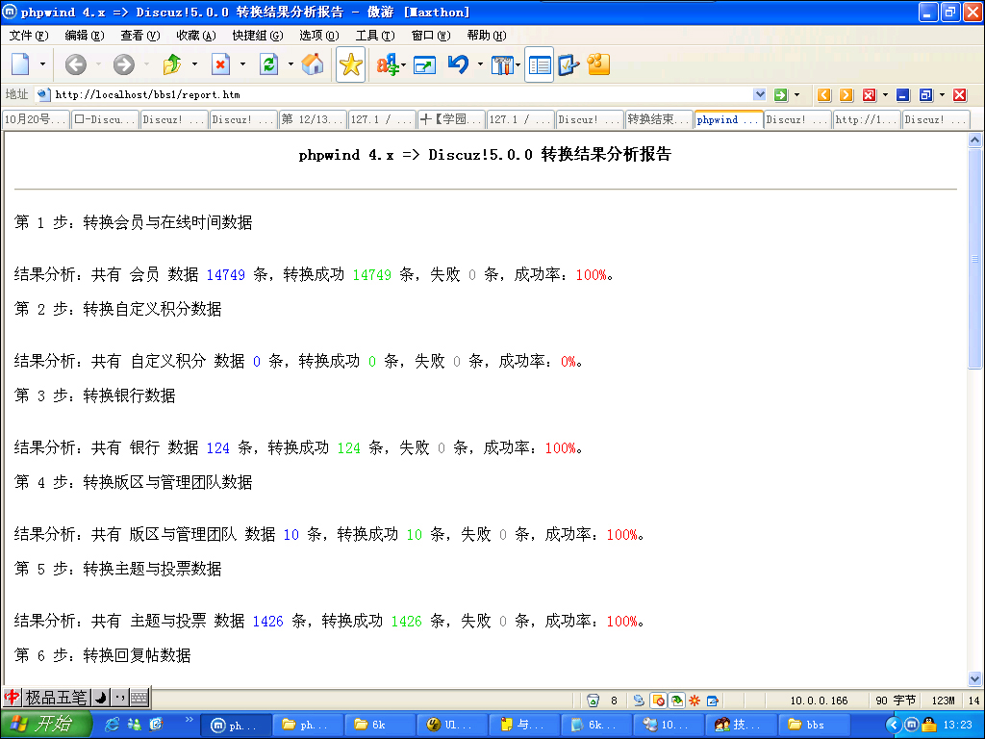Screen dimensions: 985x739
Task: Open the dropdown next to the Refresh icon
Action: tap(290, 64)
